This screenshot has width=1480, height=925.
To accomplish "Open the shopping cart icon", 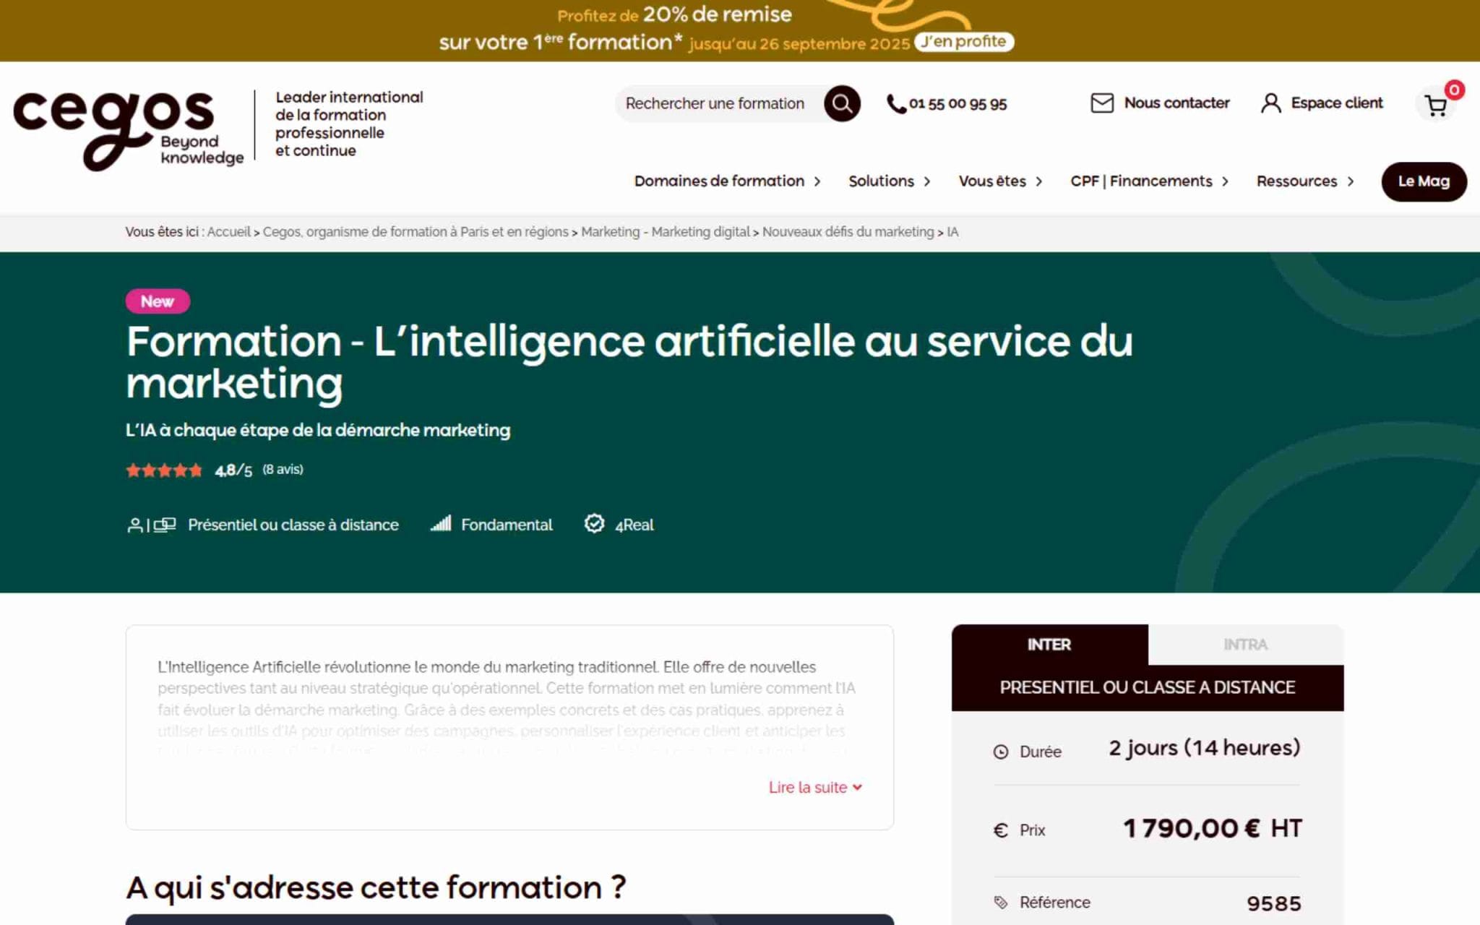I will pos(1436,106).
